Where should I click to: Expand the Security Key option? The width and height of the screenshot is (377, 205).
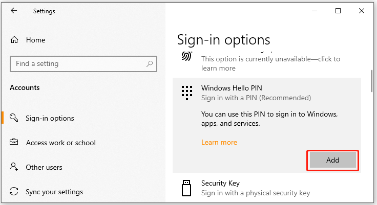click(x=256, y=188)
